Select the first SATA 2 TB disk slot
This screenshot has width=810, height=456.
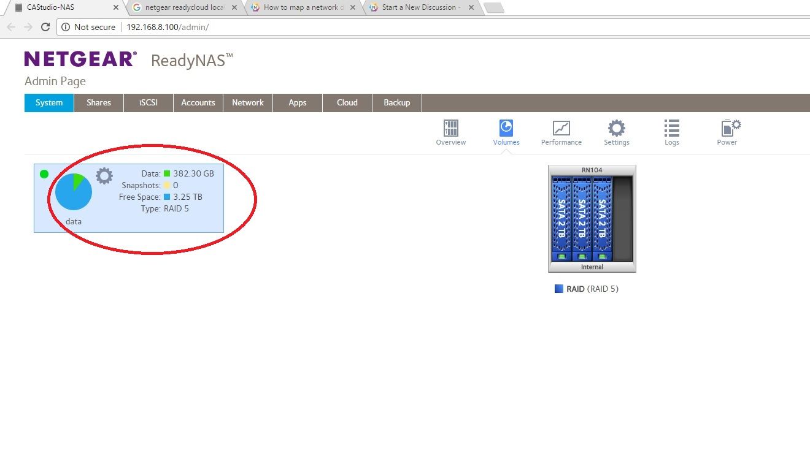click(x=562, y=218)
